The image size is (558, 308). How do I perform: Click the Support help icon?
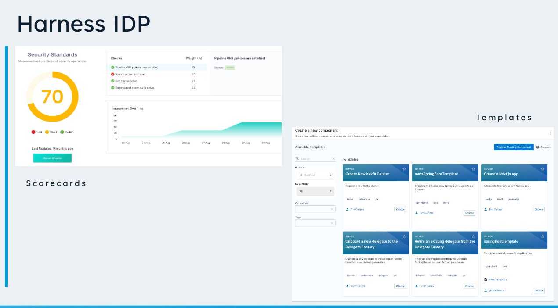pos(538,147)
